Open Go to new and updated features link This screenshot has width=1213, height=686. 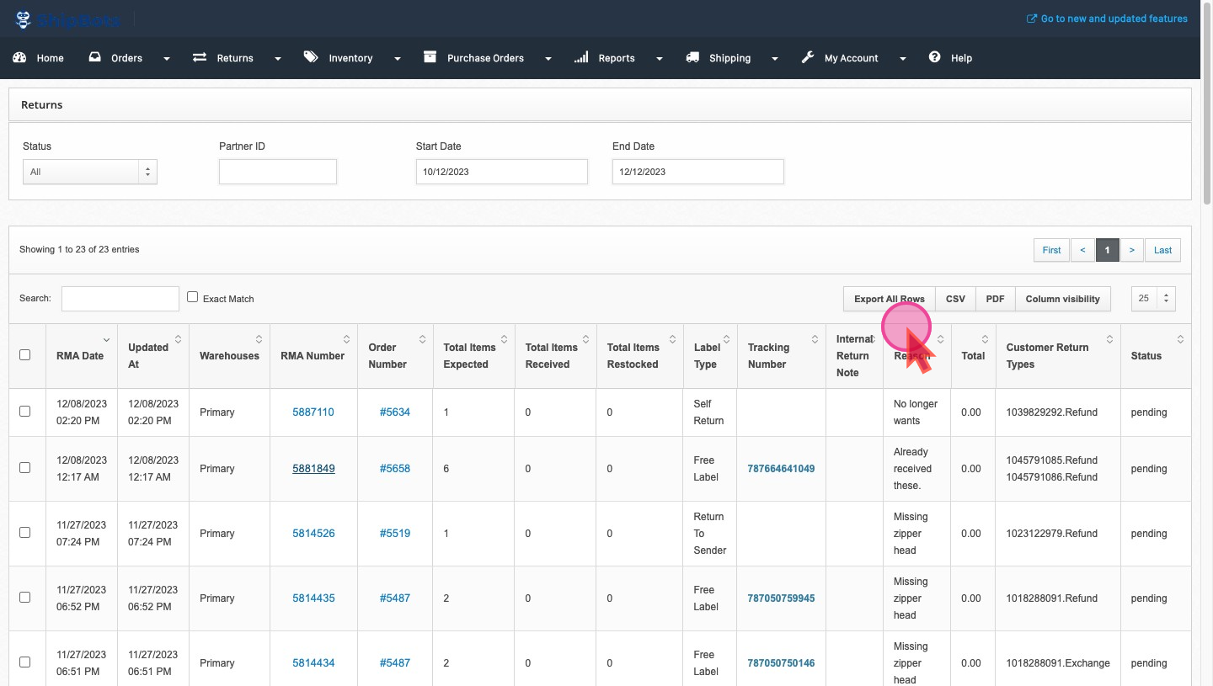click(1114, 19)
